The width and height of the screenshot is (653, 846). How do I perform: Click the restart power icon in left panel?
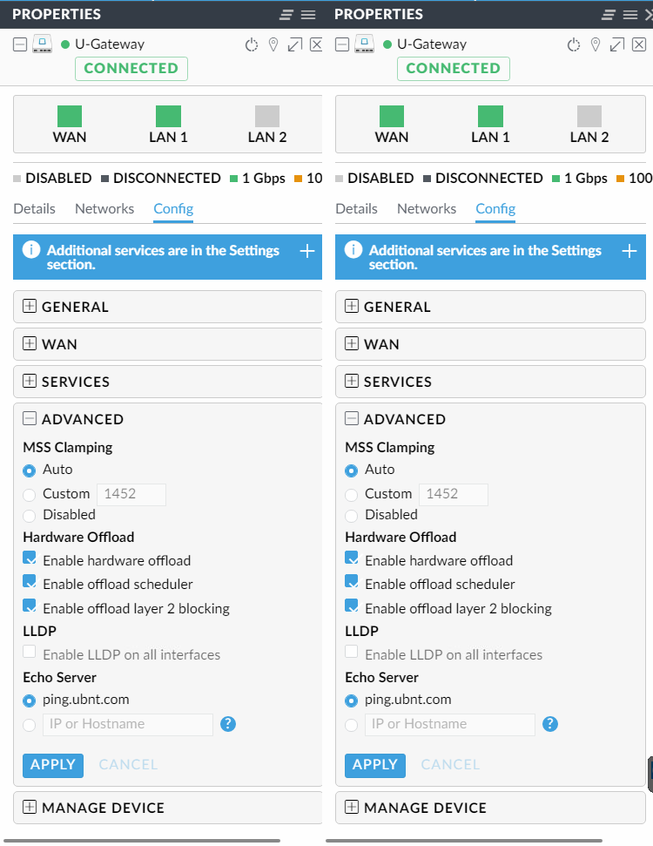252,44
